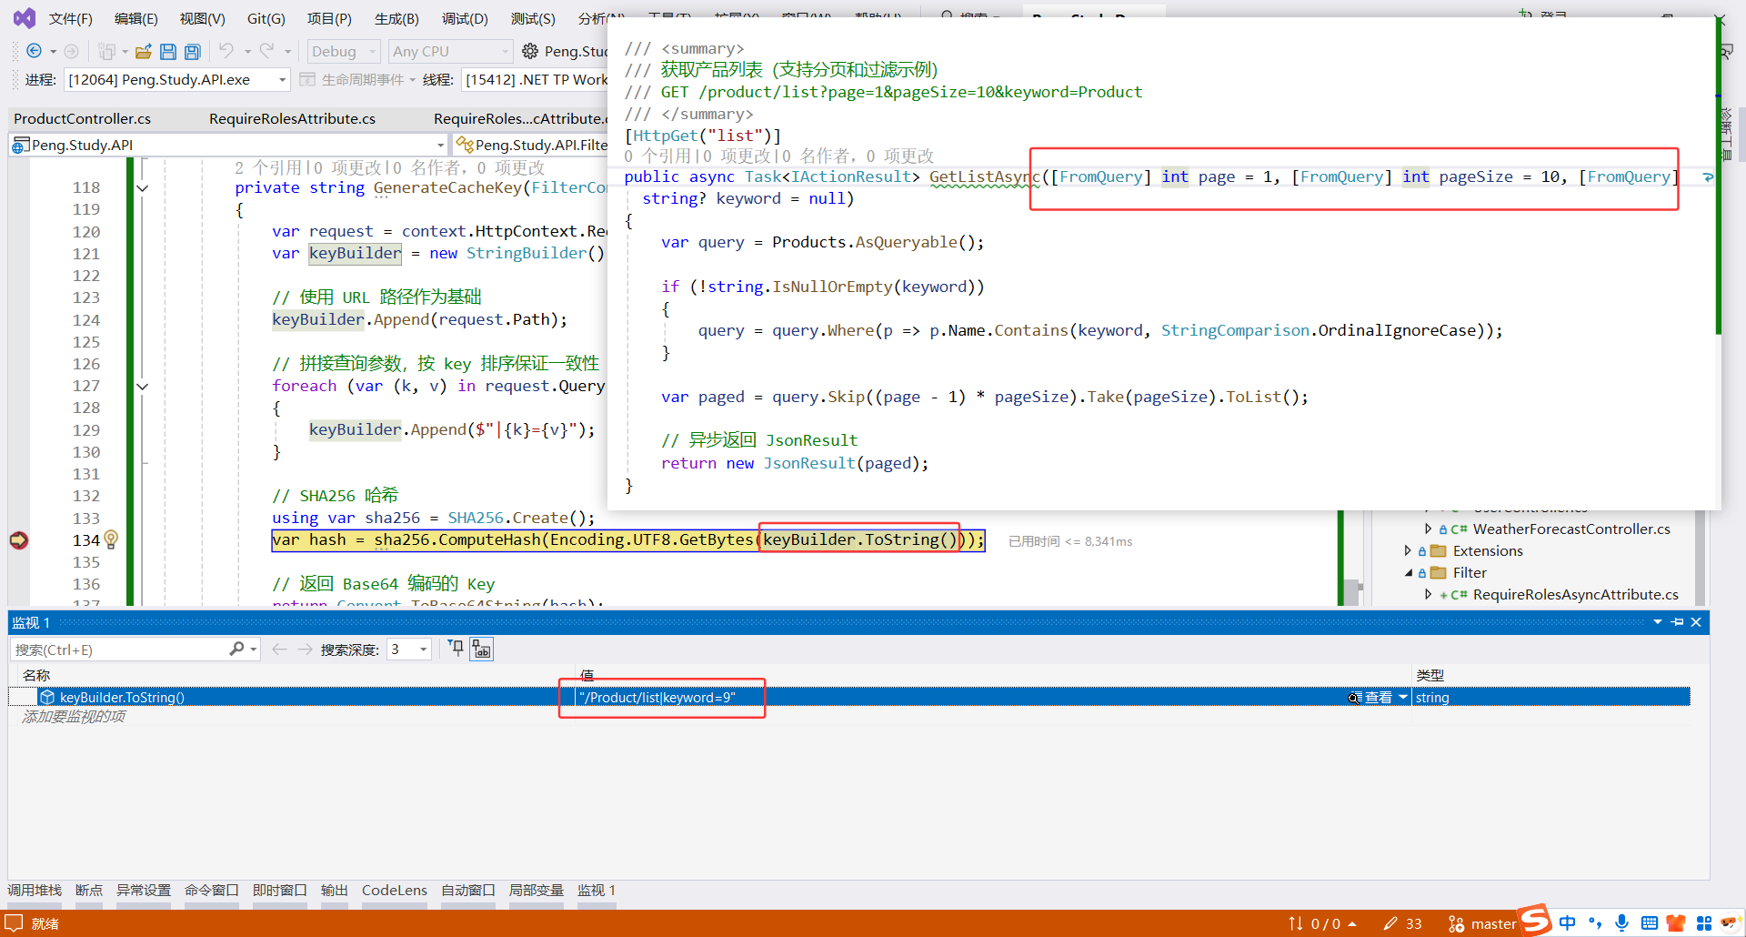Open the Debug configuration dropdown

coord(343,52)
